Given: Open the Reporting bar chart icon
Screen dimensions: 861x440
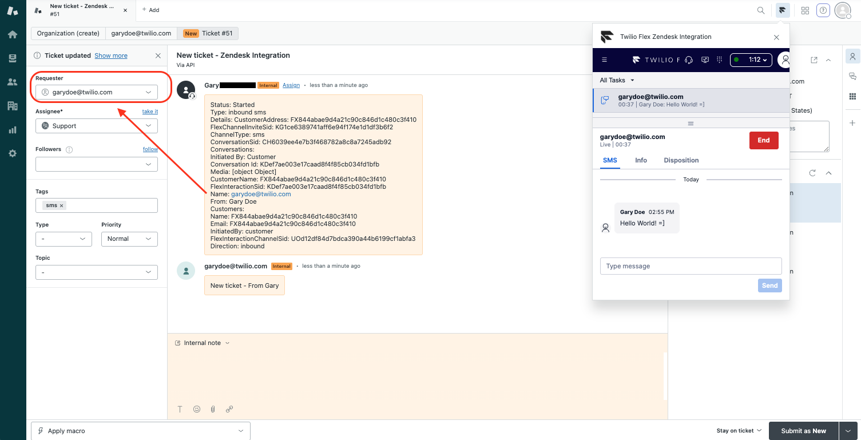Looking at the screenshot, I should [x=13, y=130].
